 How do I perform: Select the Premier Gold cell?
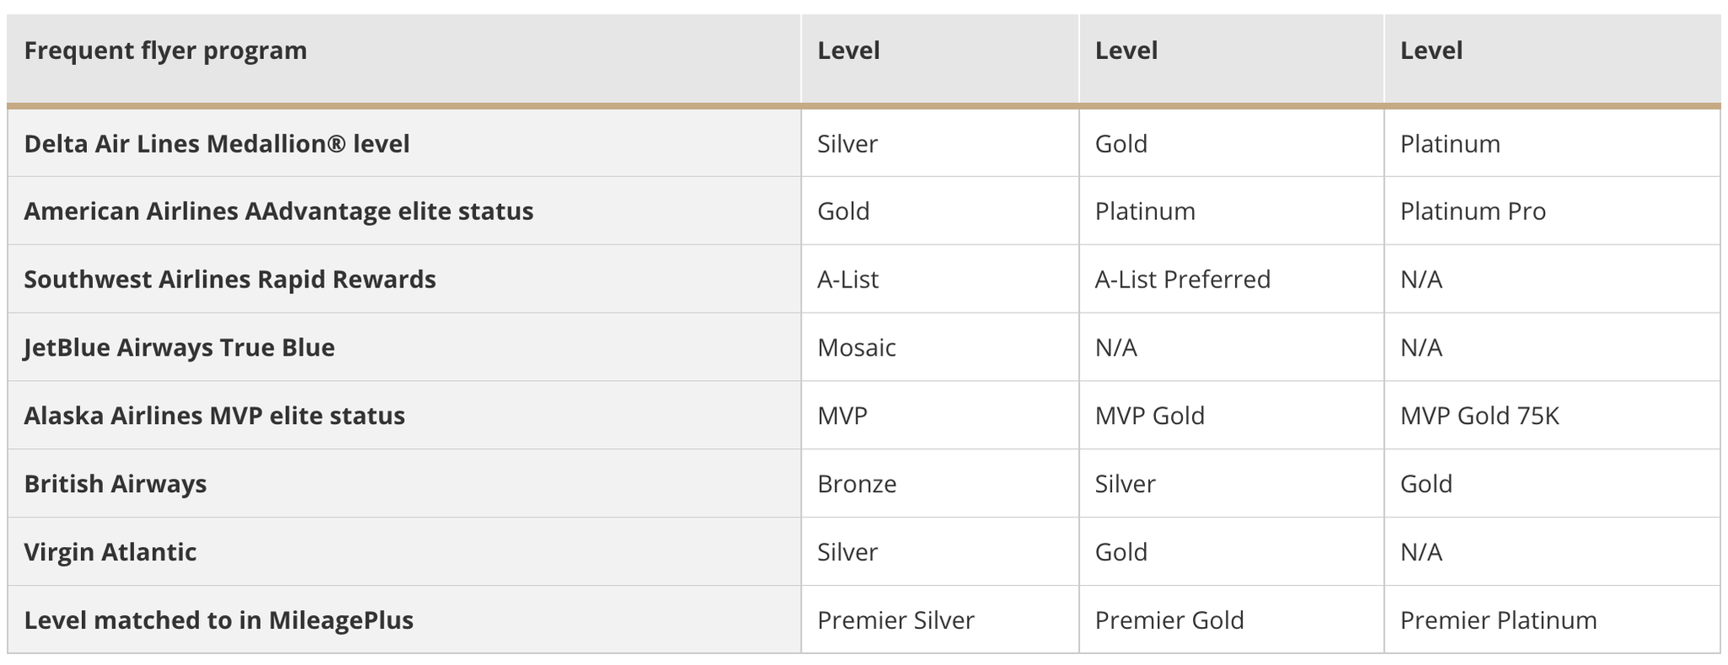tap(1169, 620)
